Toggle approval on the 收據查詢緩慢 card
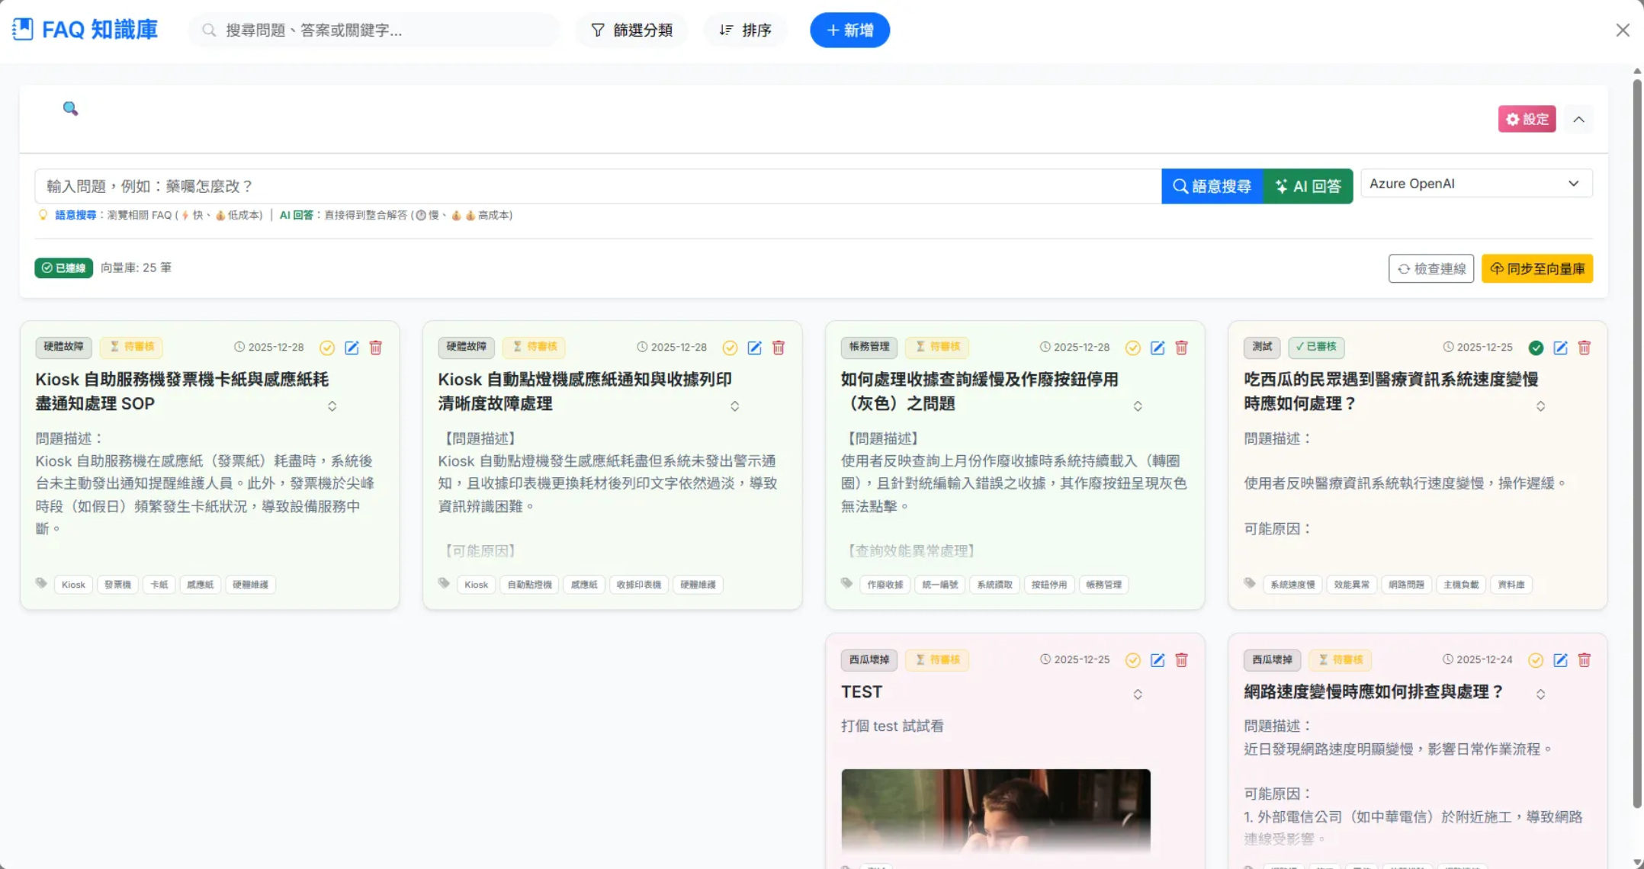 point(1132,348)
